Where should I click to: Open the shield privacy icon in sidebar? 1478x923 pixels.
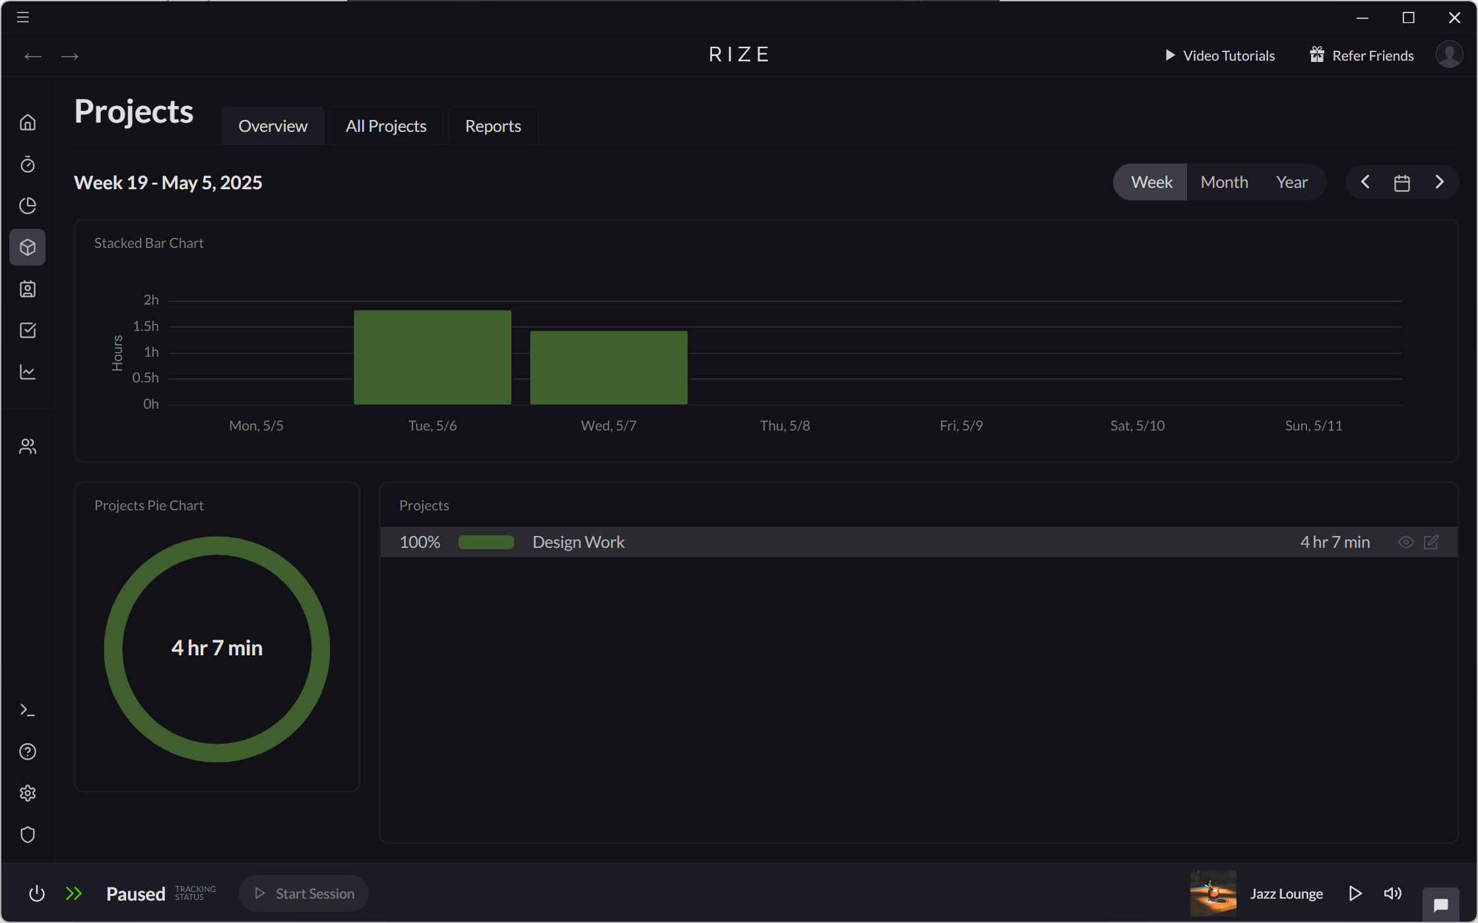pyautogui.click(x=28, y=835)
